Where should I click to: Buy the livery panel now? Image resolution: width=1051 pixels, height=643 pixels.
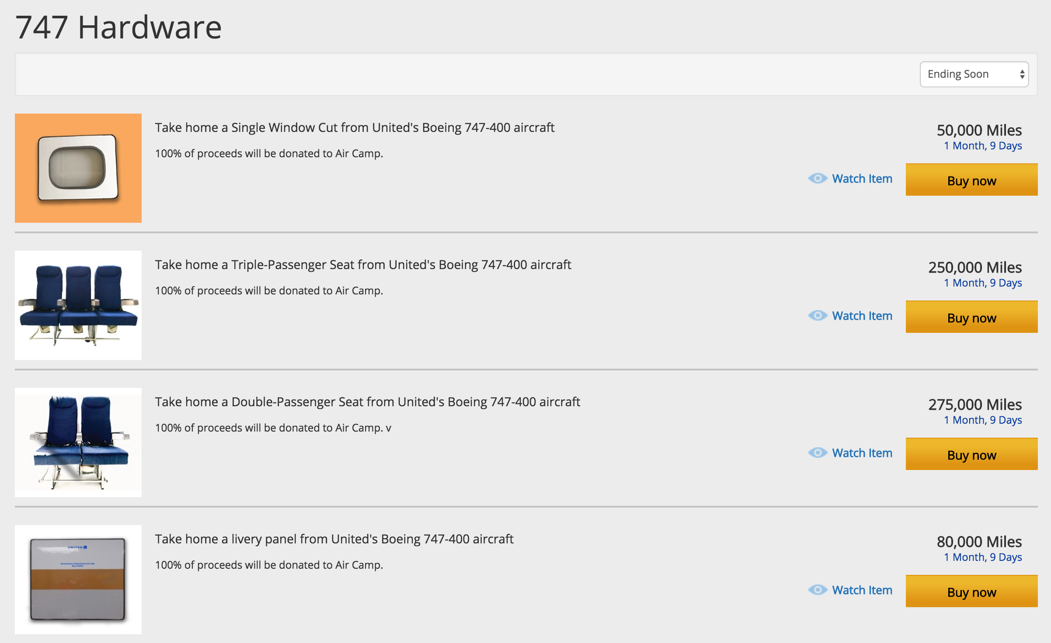[x=971, y=591]
